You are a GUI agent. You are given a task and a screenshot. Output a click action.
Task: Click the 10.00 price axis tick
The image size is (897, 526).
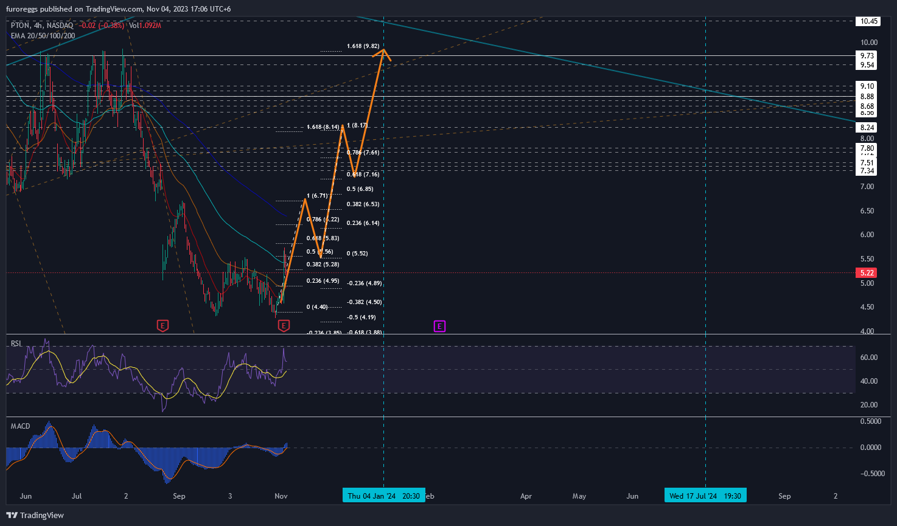click(869, 43)
